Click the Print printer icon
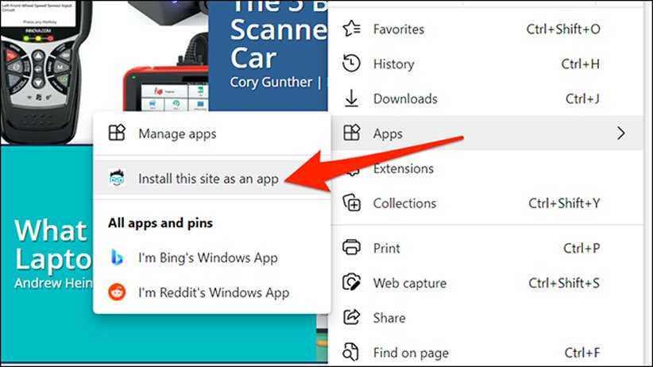The image size is (653, 367). coord(351,249)
